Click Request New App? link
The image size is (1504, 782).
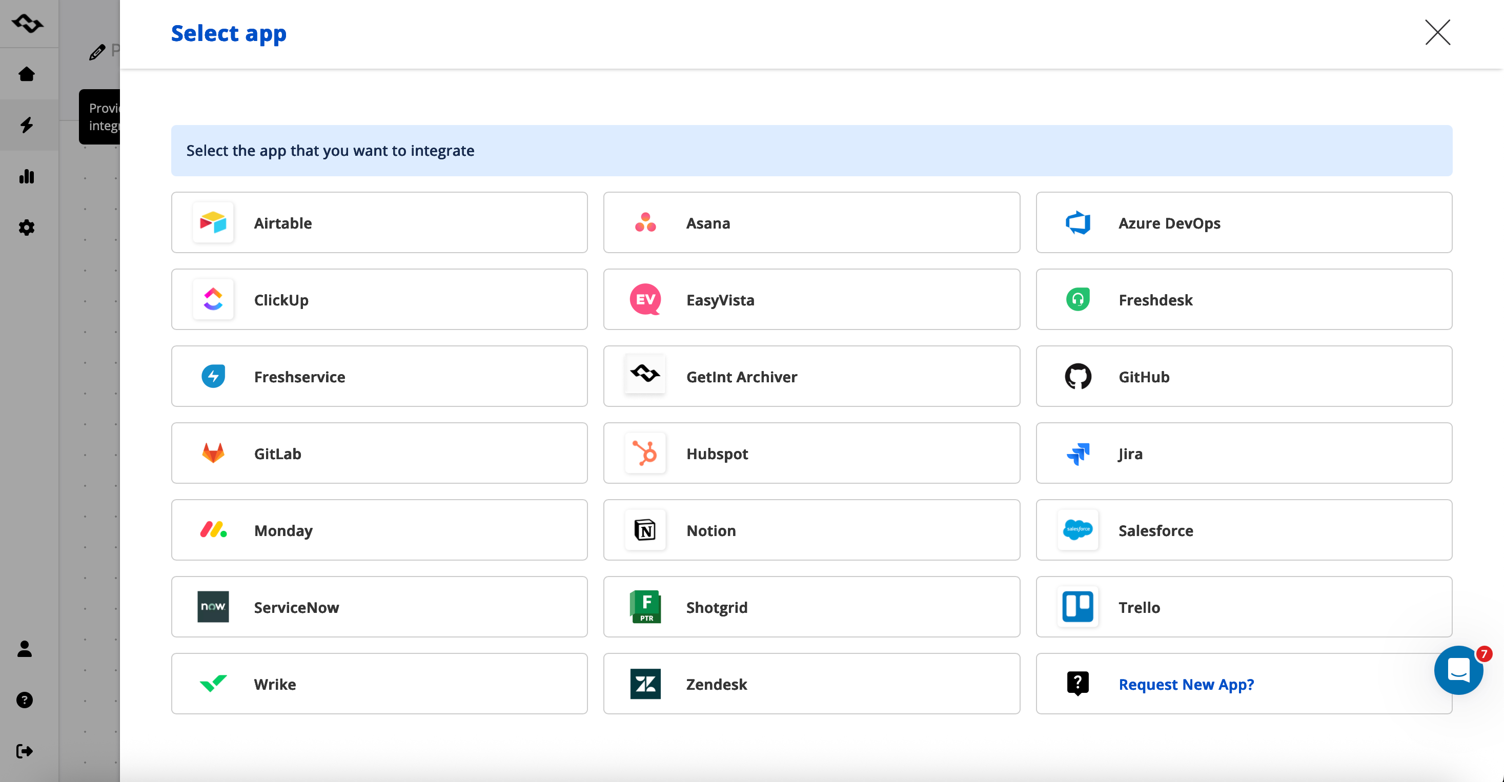coord(1186,684)
